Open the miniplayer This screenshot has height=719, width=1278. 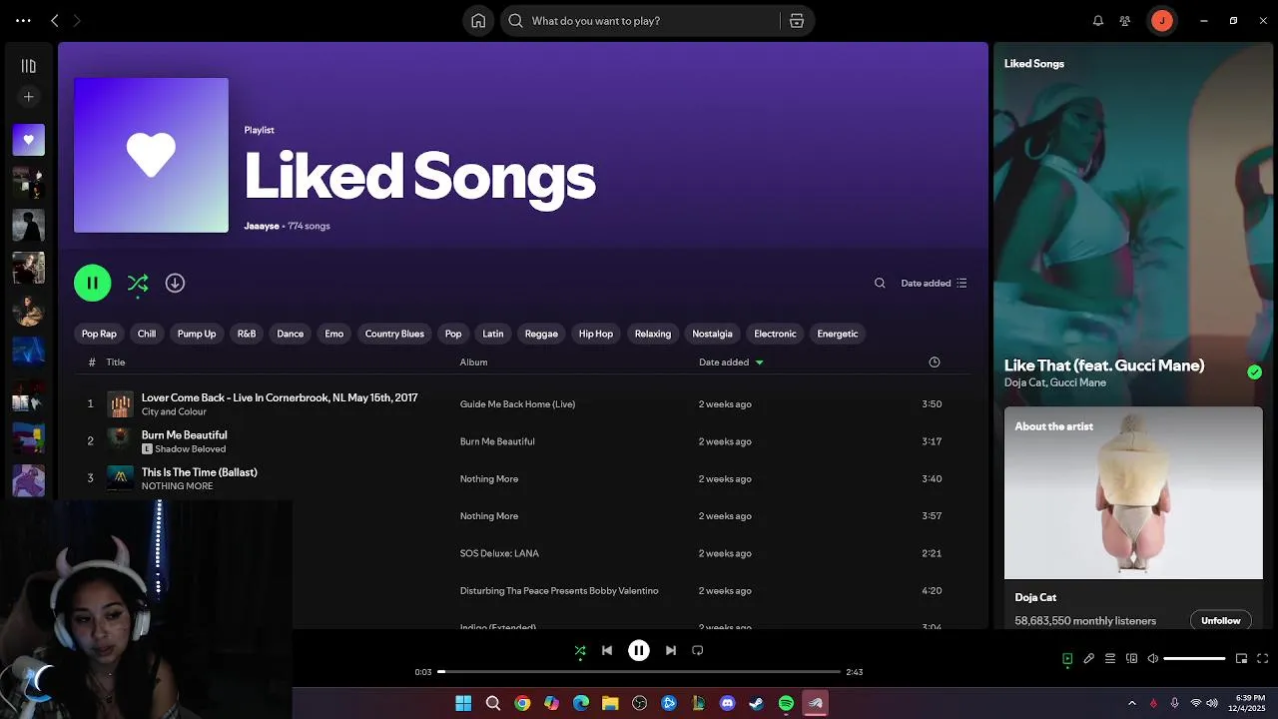tap(1242, 659)
